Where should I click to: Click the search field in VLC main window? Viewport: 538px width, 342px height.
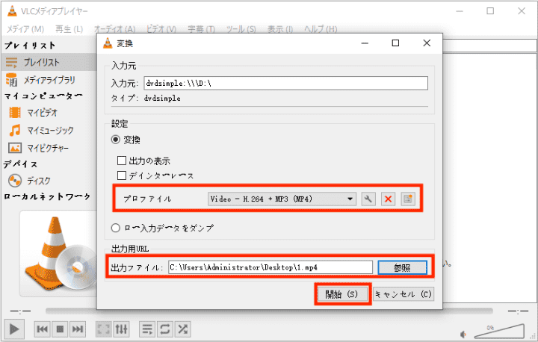(x=489, y=46)
